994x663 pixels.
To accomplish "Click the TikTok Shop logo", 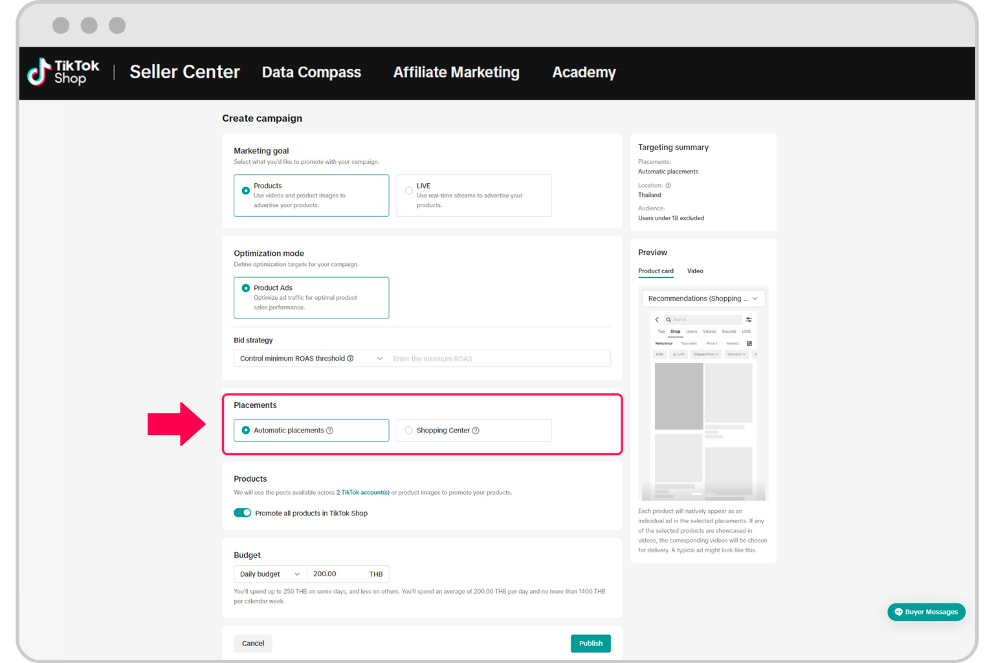I will 63,73.
